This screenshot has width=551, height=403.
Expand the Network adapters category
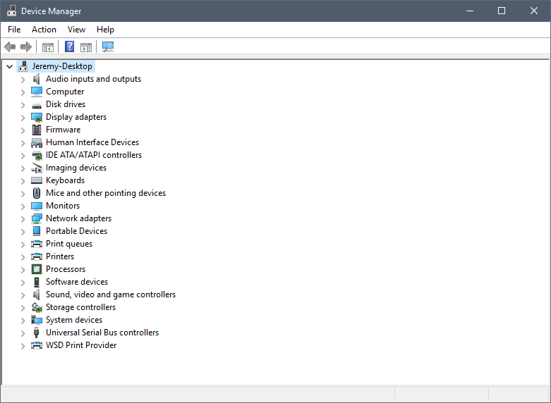pos(23,219)
